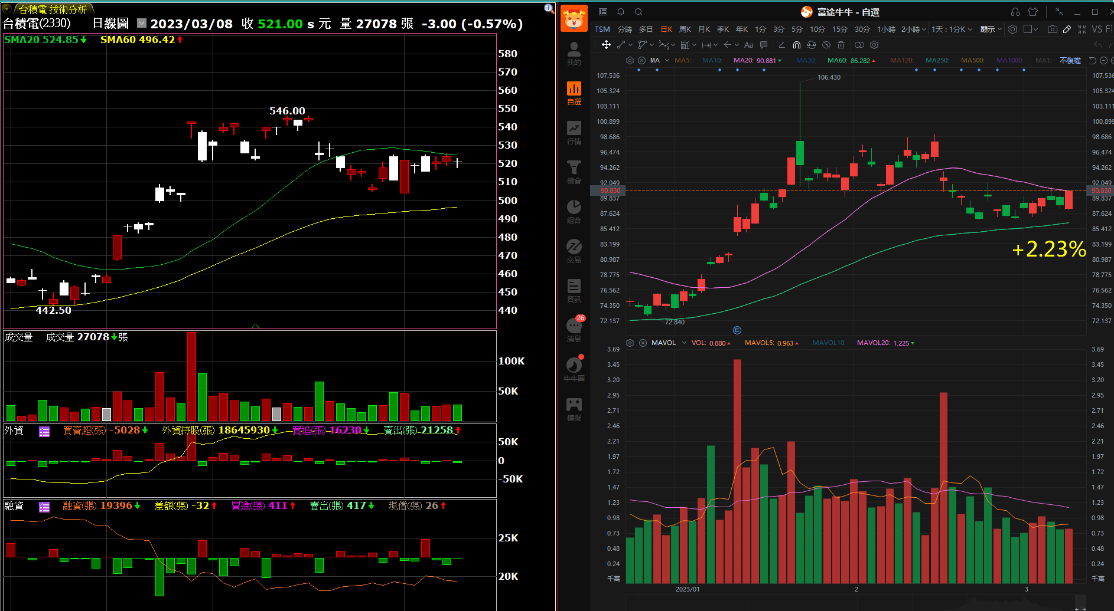
Task: Remove the MAVOL indicator with X icon
Action: click(643, 343)
